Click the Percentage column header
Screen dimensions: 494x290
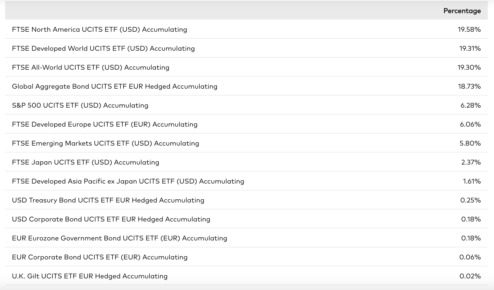pos(462,11)
